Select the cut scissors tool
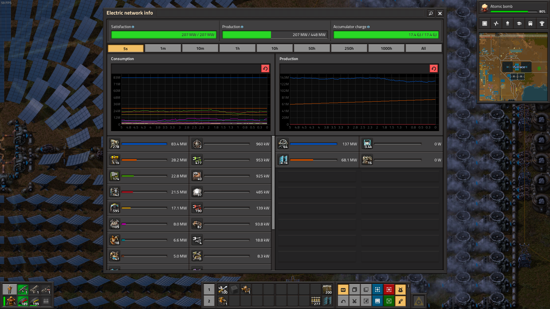 point(354,301)
